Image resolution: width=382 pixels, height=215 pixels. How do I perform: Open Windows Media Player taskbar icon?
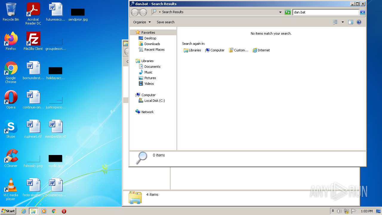[x=44, y=211]
